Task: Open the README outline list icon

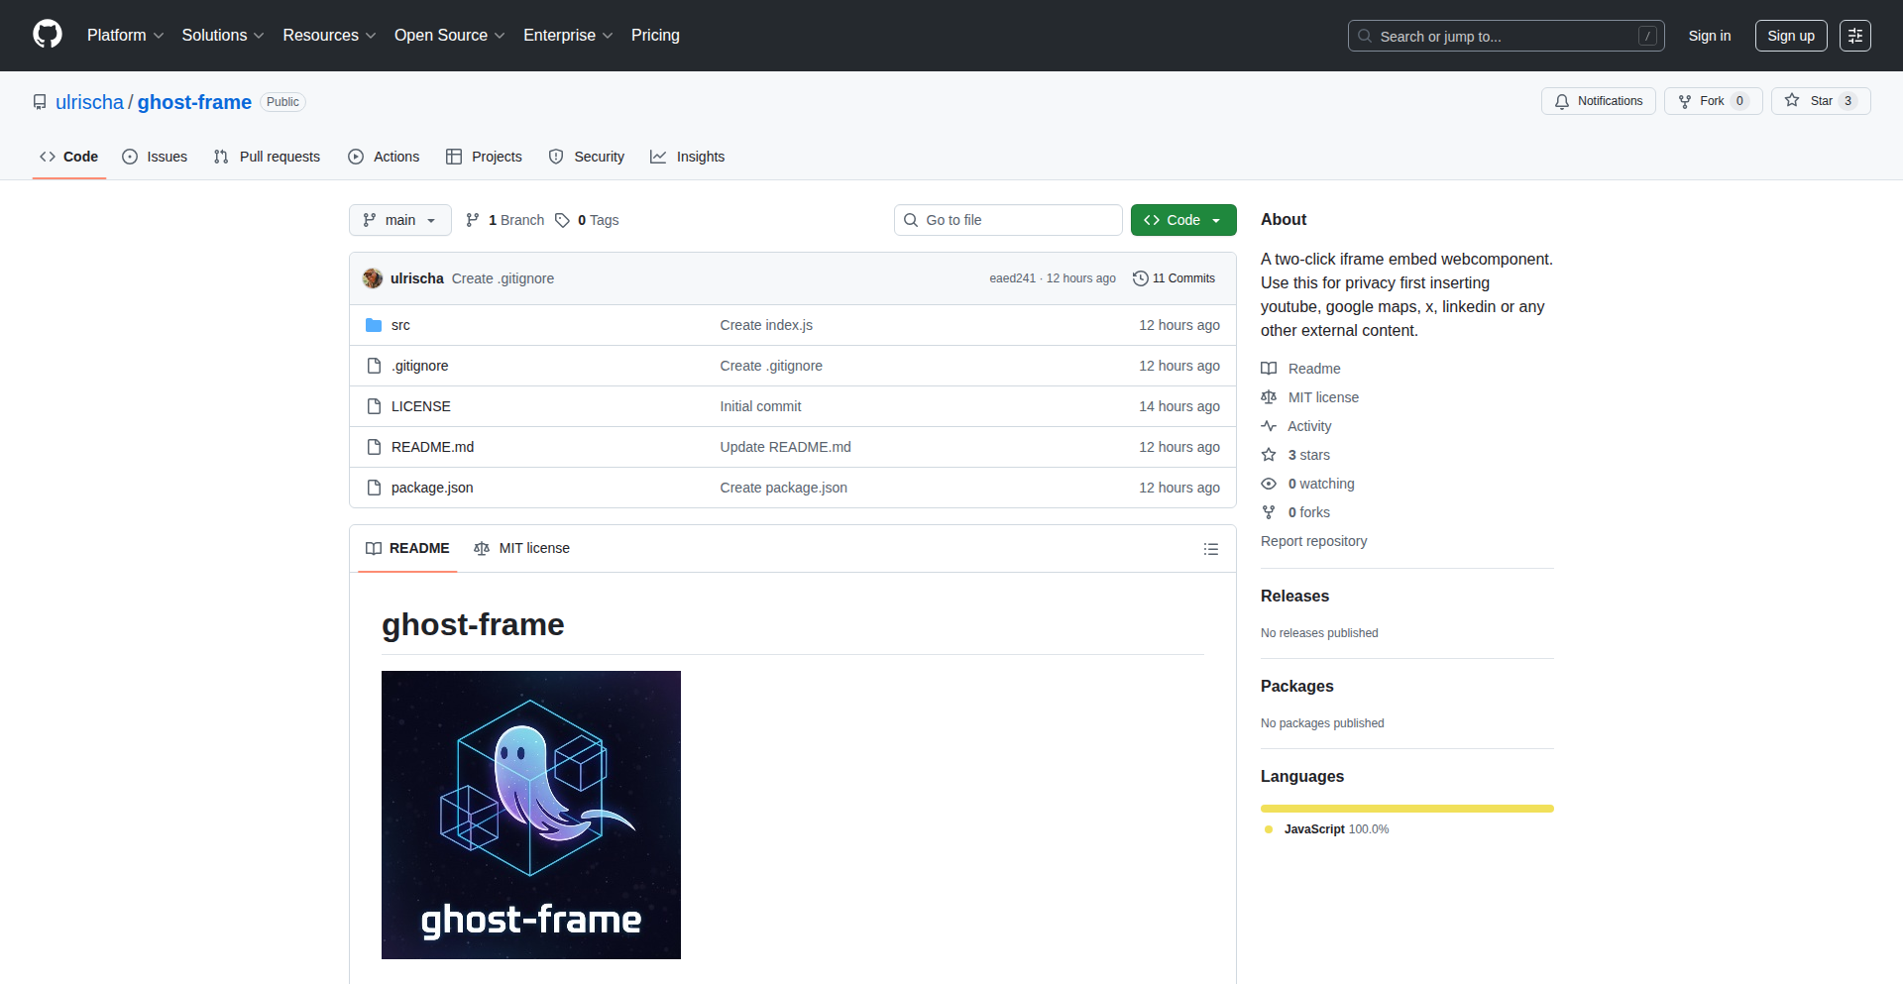Action: click(x=1210, y=549)
